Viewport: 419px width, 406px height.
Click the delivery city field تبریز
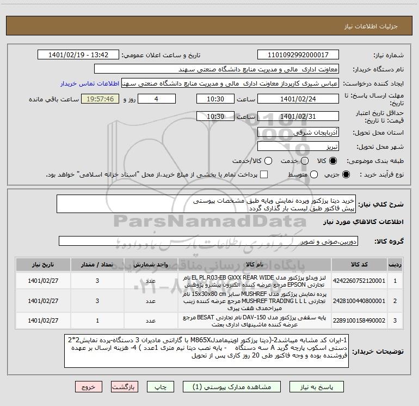pyautogui.click(x=298, y=147)
